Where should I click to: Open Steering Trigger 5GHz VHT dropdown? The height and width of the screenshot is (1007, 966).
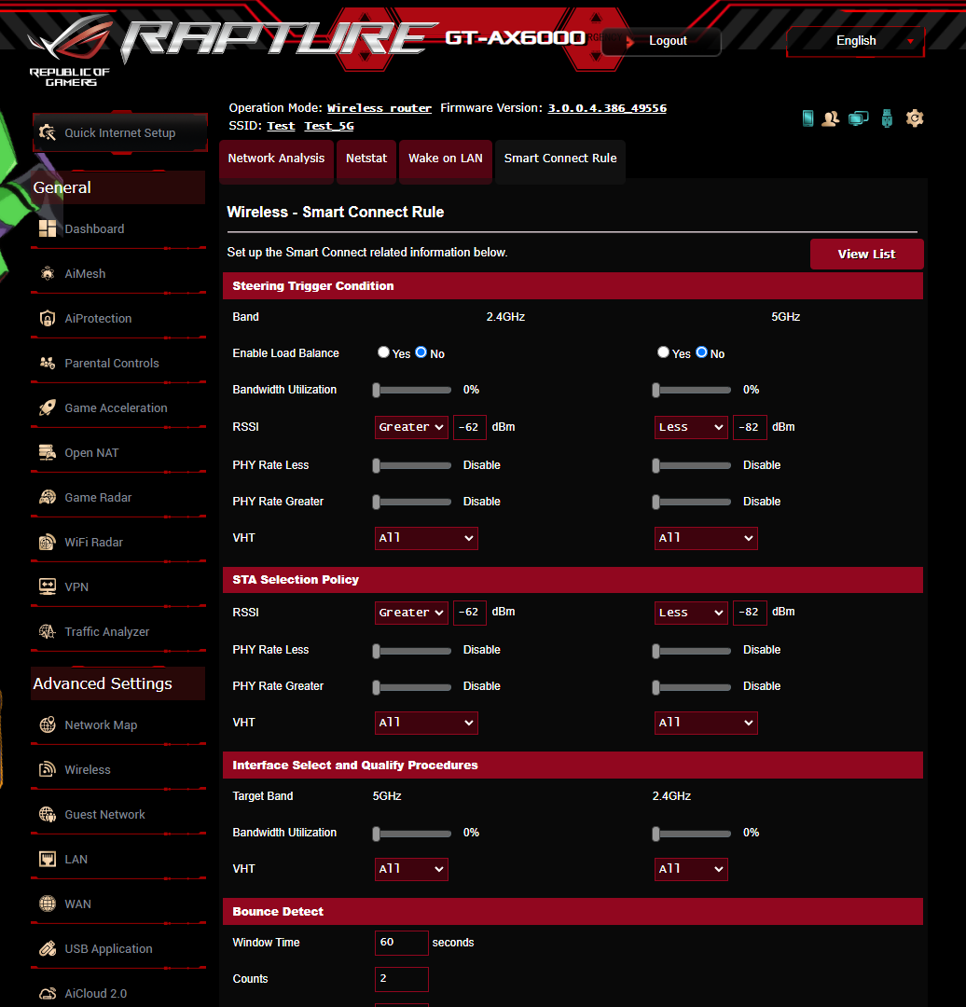click(706, 538)
